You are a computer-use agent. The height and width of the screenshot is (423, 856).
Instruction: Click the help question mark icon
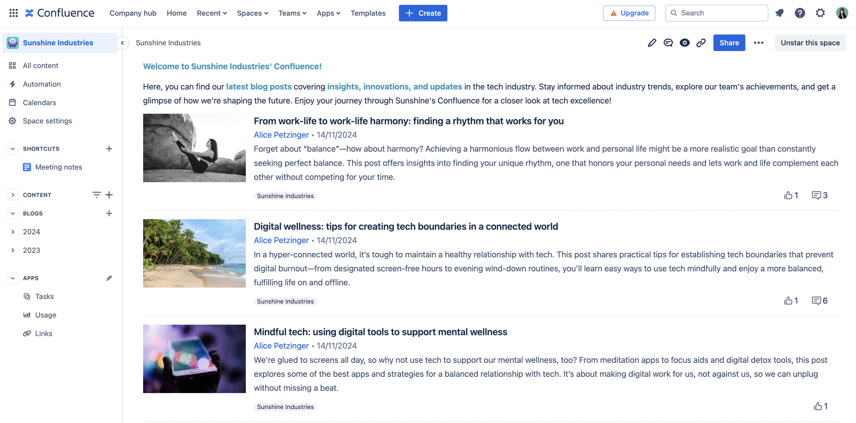(x=800, y=13)
